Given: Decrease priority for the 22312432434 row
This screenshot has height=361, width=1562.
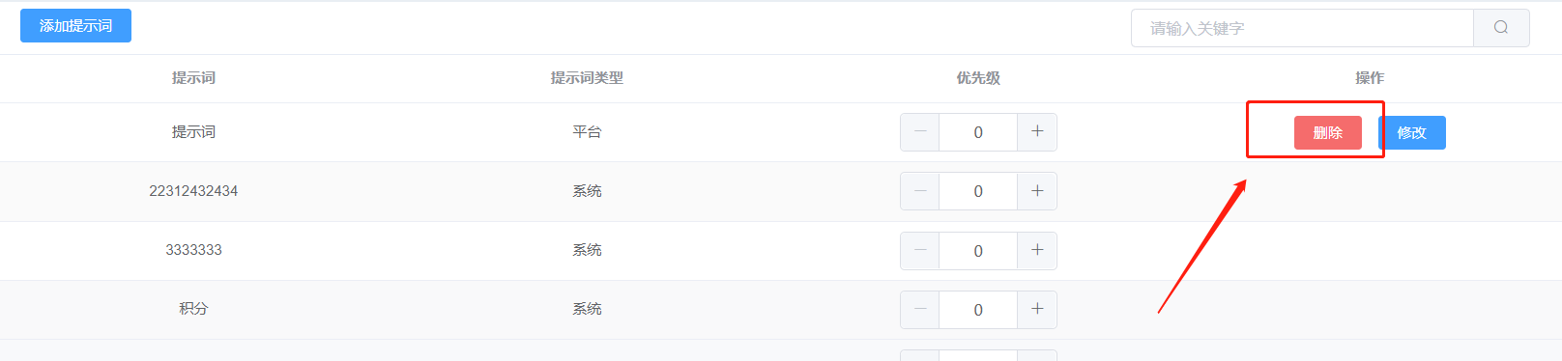Looking at the screenshot, I should tap(920, 191).
